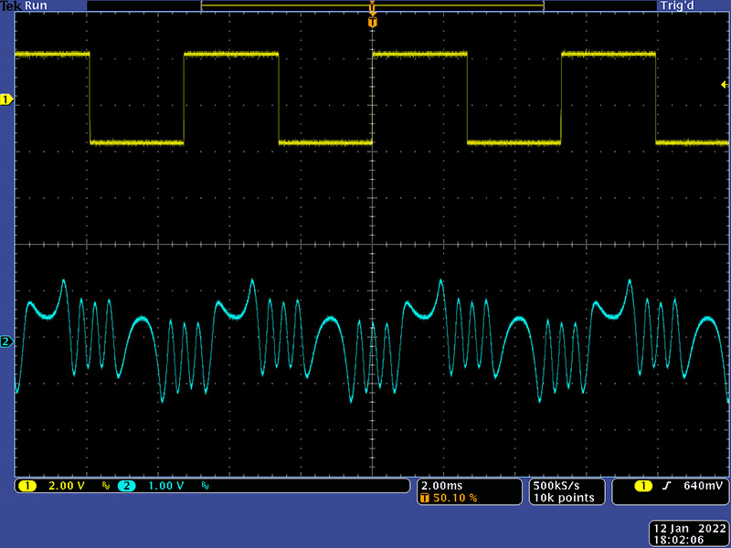Click the channel 2 scale reading 1.00 V
This screenshot has width=731, height=548.
pyautogui.click(x=166, y=486)
